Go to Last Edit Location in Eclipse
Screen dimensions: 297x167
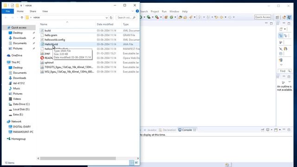[x=216, y=17]
